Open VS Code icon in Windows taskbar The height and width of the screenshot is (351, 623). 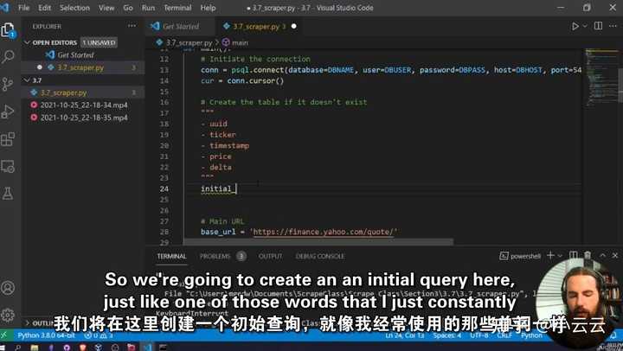pyautogui.click(x=148, y=347)
